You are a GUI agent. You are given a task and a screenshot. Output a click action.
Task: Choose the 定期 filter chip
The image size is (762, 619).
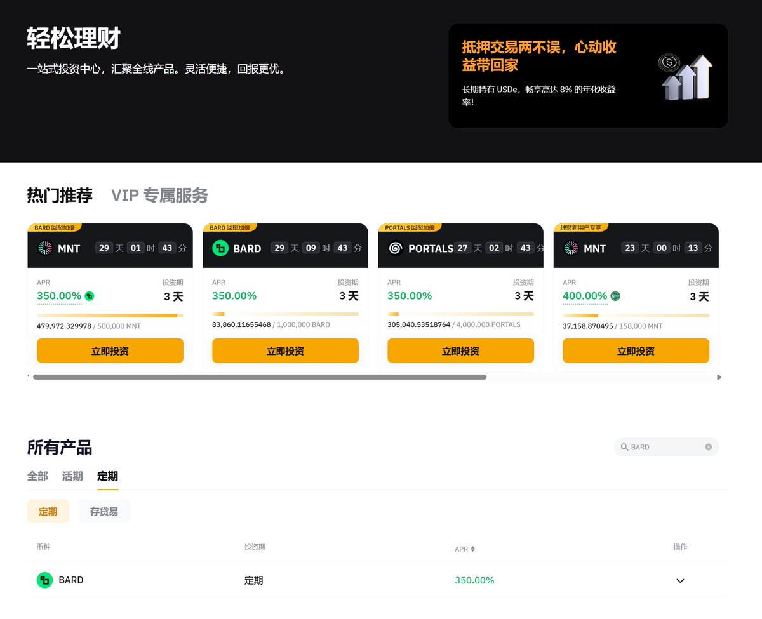click(48, 511)
